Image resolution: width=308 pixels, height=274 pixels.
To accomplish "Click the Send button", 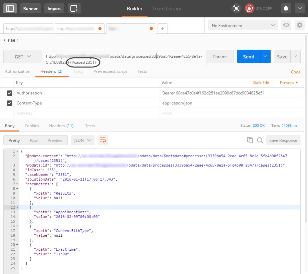I will [x=249, y=56].
